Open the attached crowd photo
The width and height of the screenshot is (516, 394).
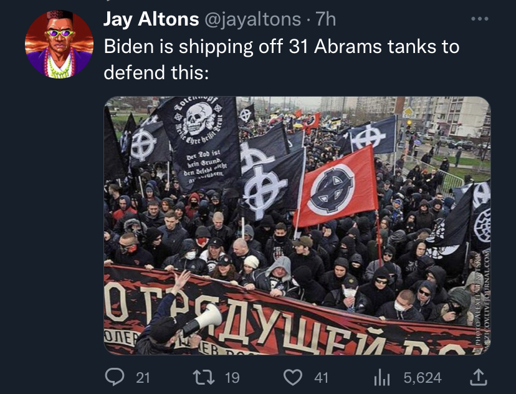tap(297, 226)
